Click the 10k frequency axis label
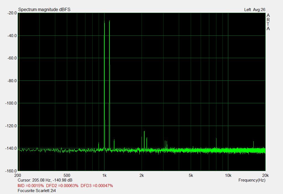Screen dimensions: 283x194 228,175
